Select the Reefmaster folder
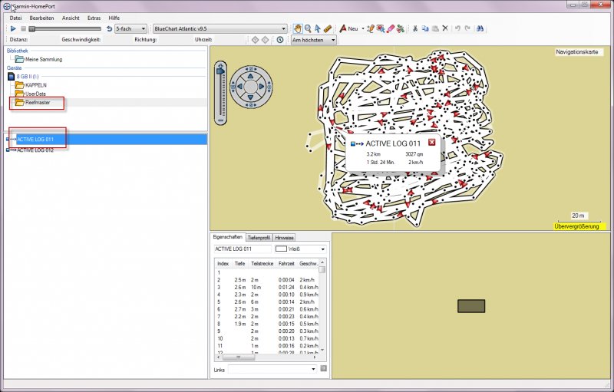 click(38, 102)
